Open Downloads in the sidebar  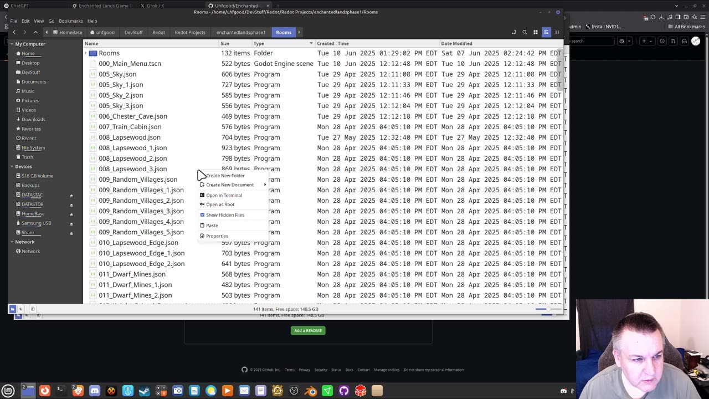click(x=33, y=119)
